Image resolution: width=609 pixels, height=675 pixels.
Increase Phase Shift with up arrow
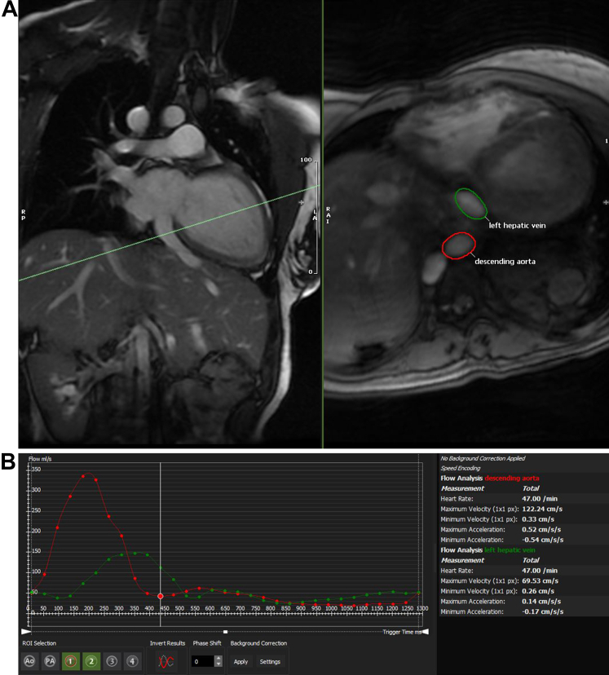pyautogui.click(x=218, y=658)
